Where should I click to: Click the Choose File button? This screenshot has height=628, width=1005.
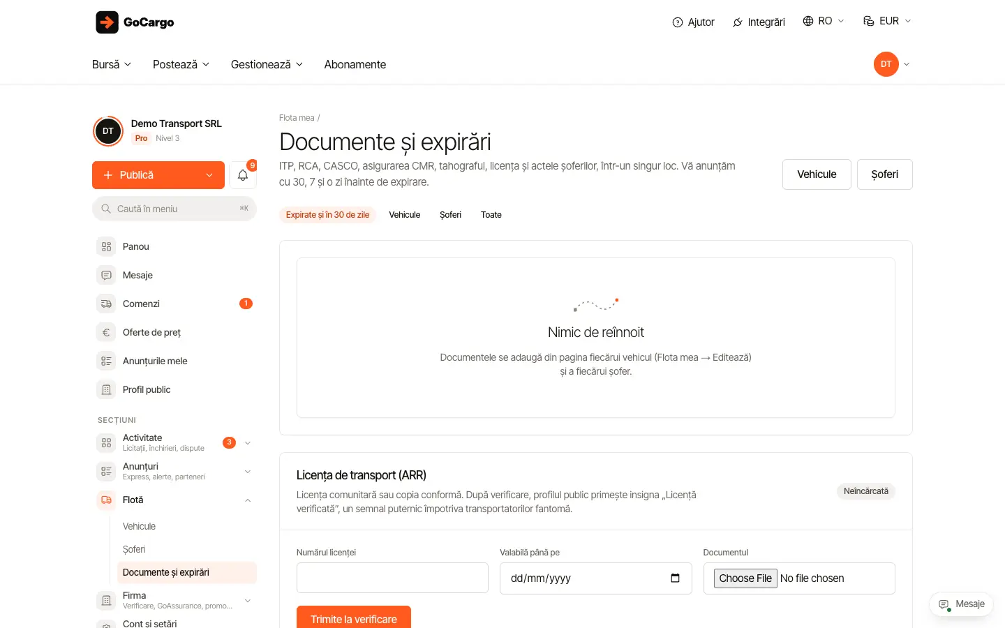click(x=745, y=578)
